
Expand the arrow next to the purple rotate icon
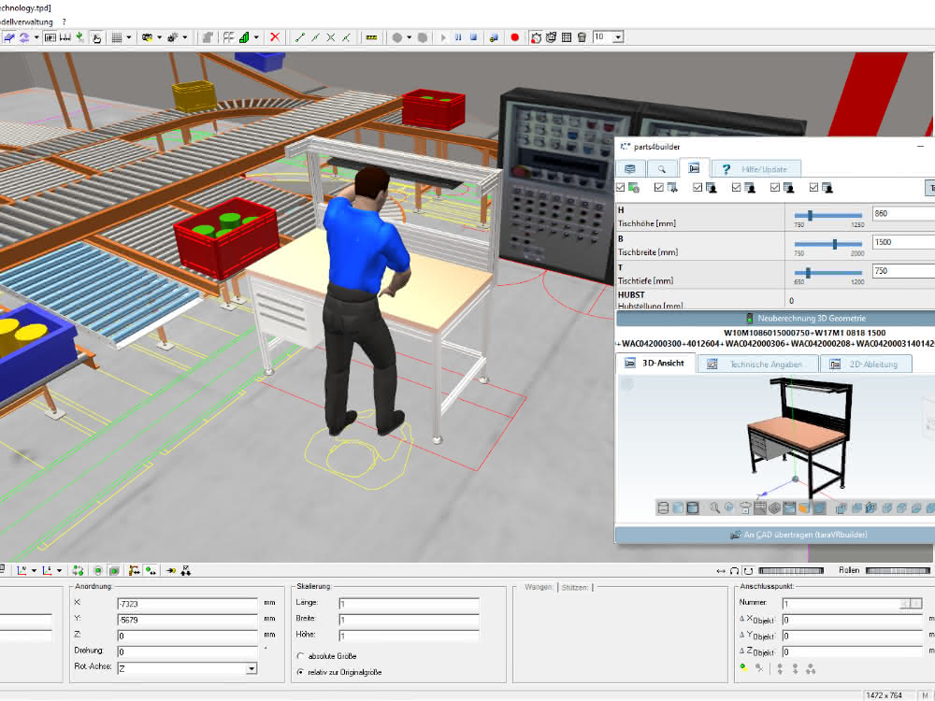[36, 37]
